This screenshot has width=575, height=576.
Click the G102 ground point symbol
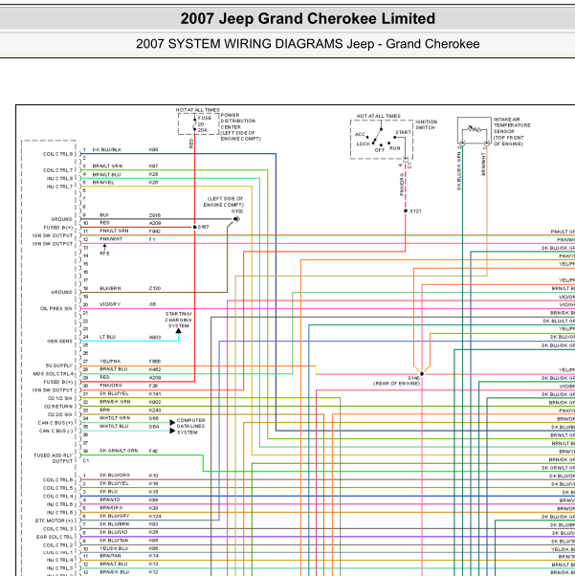236,218
